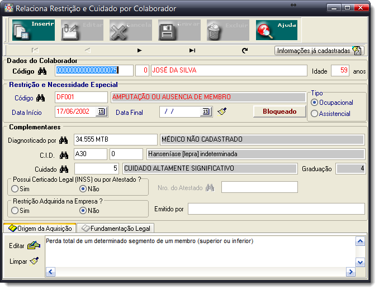Click binoculars next to C.I.D.
Image resolution: width=379 pixels, height=291 pixels.
(x=64, y=155)
